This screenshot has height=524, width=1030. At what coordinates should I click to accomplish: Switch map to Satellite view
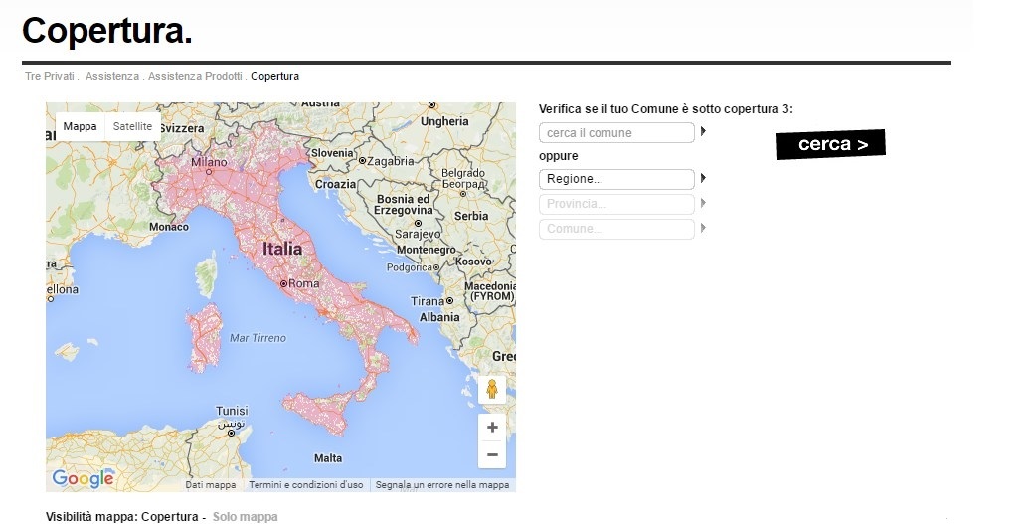point(132,126)
